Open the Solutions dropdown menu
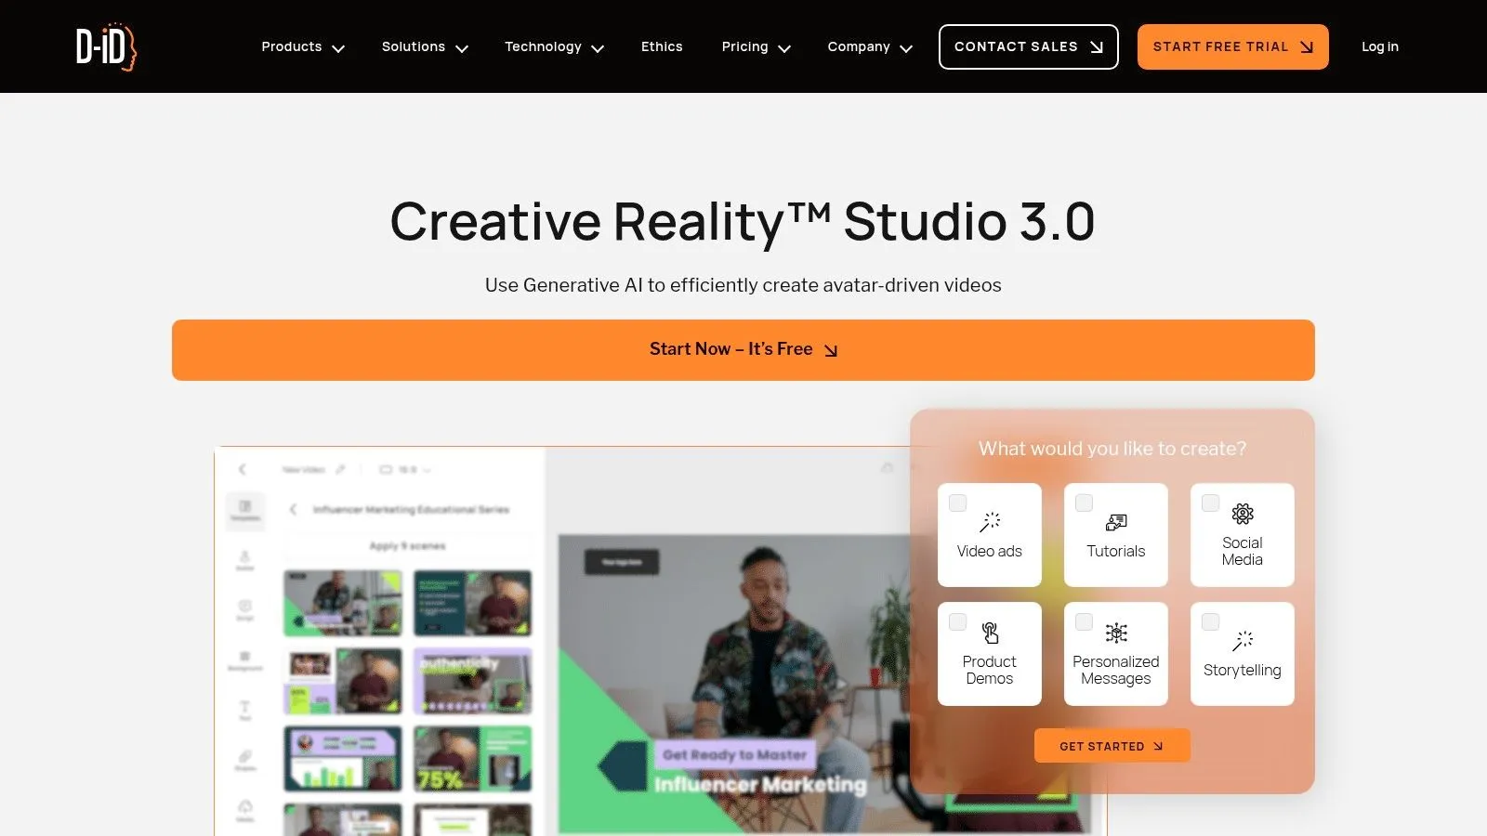The width and height of the screenshot is (1487, 836). (x=424, y=46)
